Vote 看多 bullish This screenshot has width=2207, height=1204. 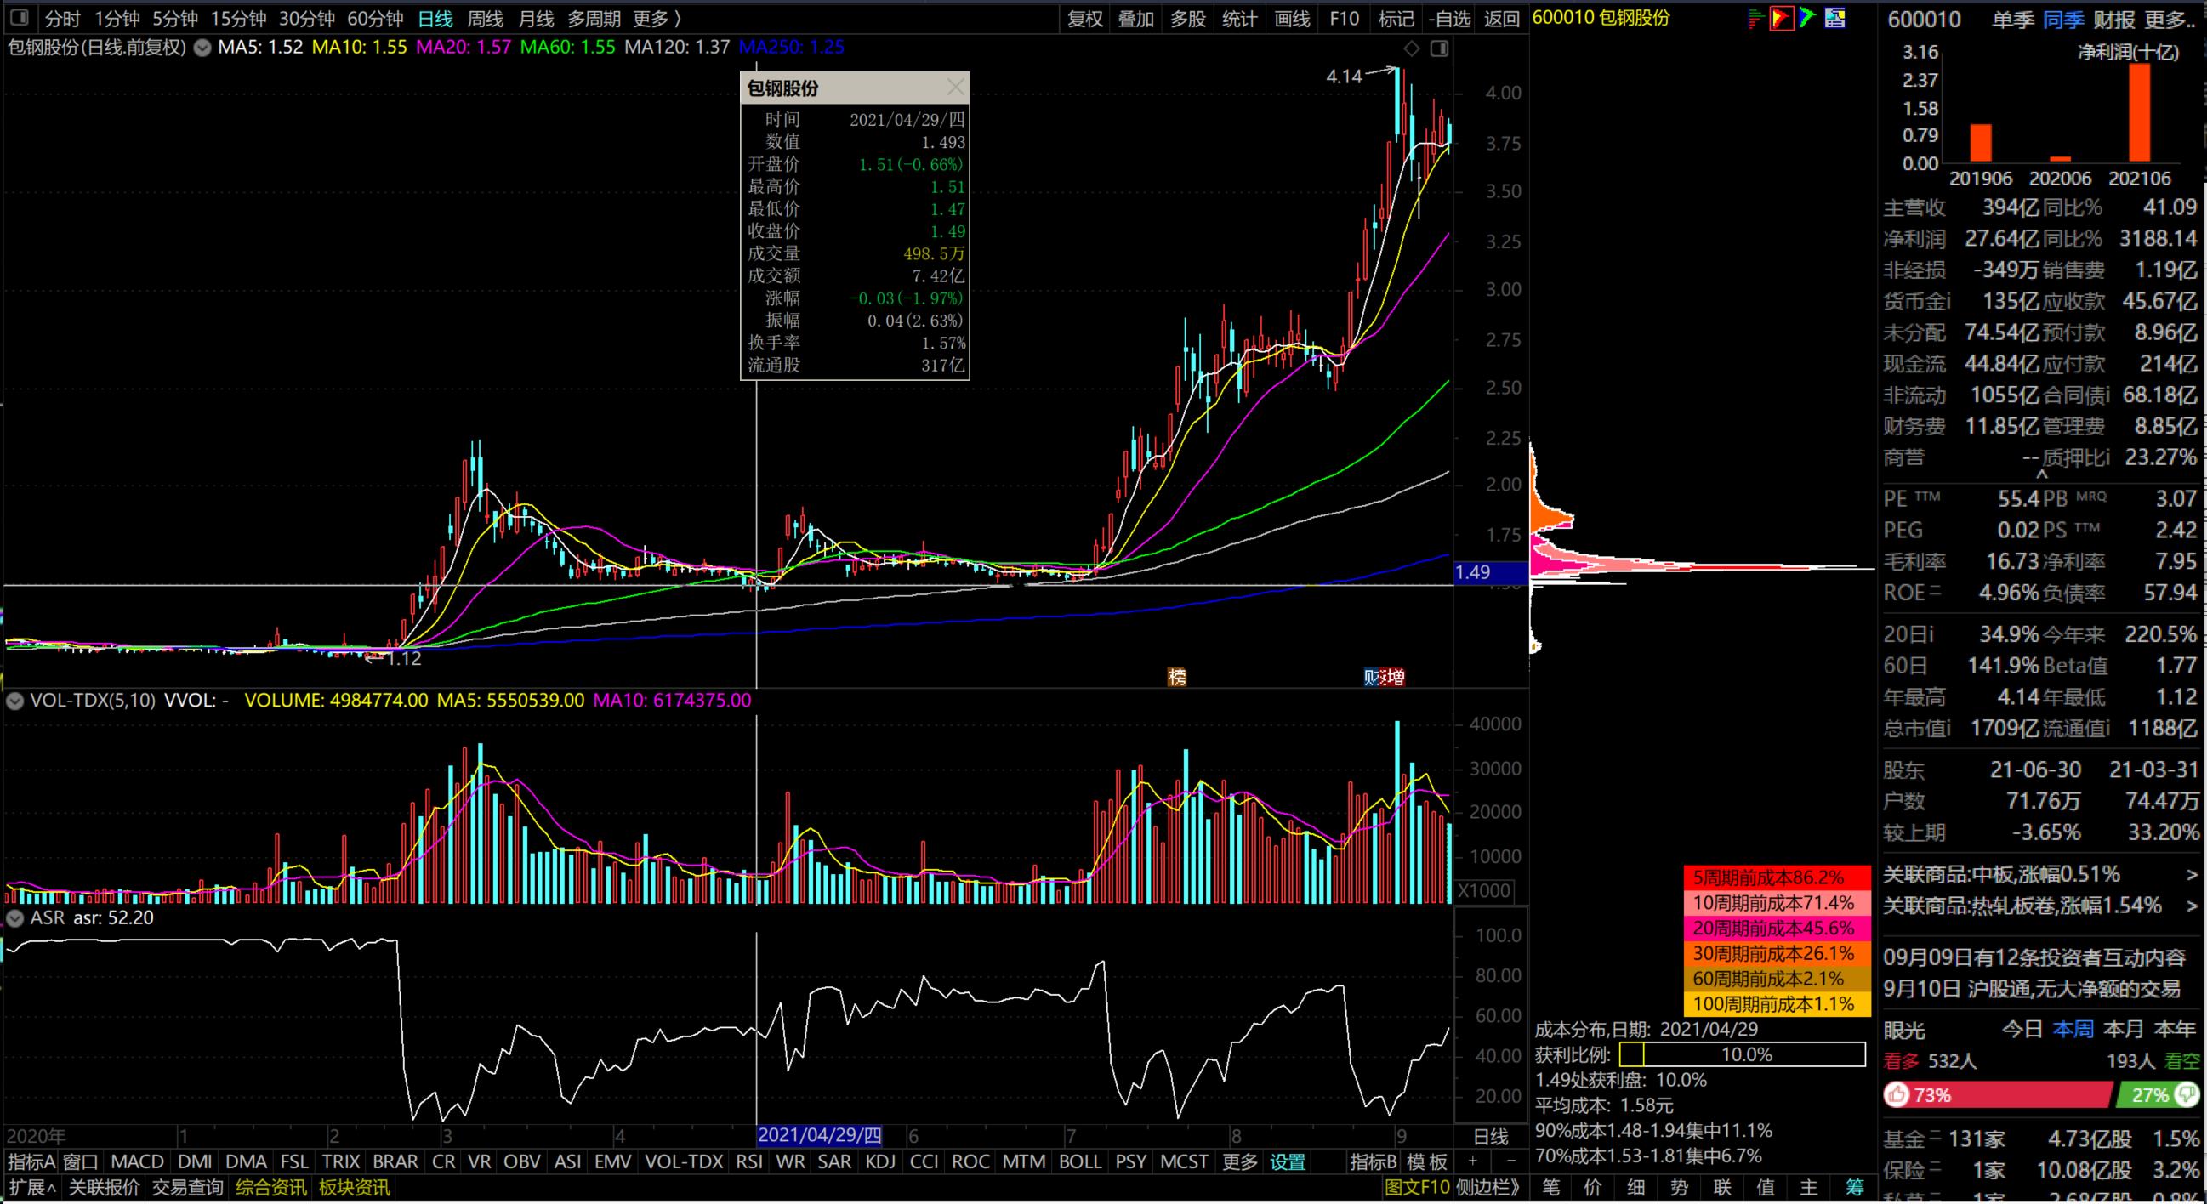[1901, 1062]
